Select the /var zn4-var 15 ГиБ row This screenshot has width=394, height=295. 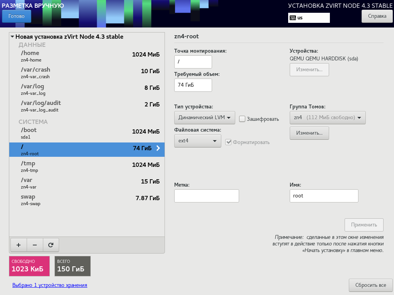coord(87,183)
